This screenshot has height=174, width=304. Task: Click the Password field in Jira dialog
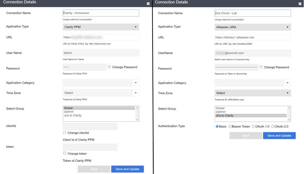[236, 67]
